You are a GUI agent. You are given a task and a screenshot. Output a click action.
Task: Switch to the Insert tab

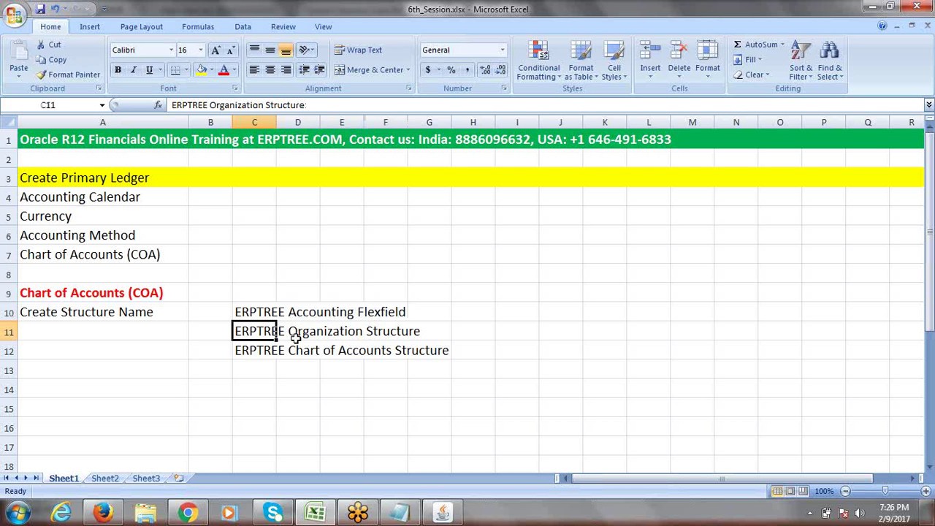pos(90,27)
